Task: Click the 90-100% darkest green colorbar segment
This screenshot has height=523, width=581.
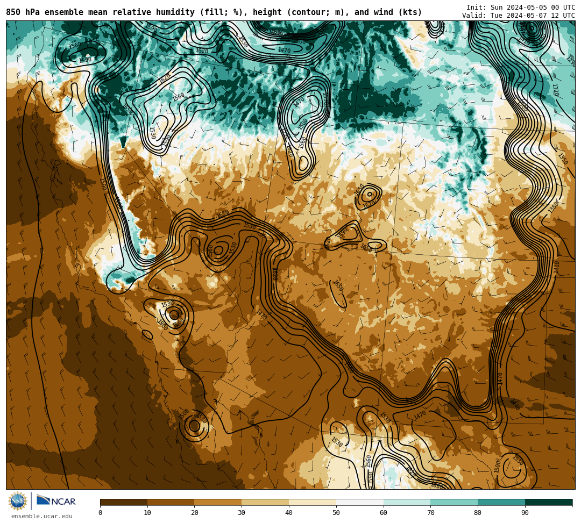Action: tap(549, 502)
